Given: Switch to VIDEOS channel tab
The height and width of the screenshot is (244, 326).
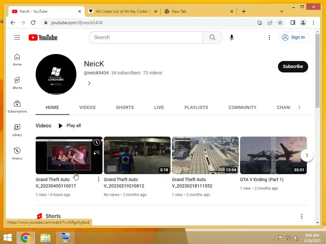Looking at the screenshot, I should [87, 107].
